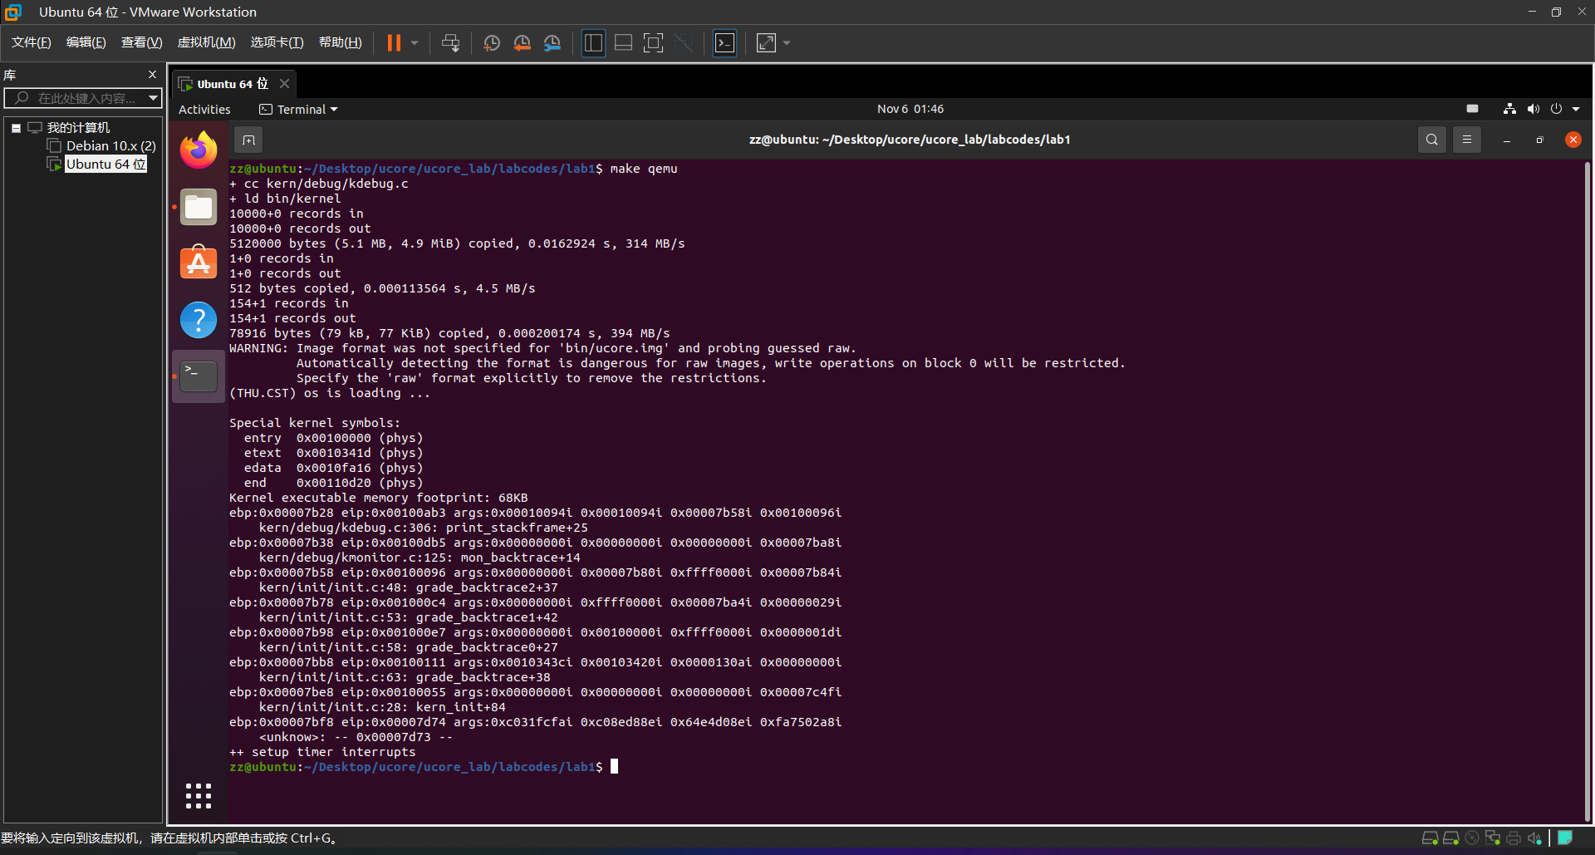
Task: Close the library panel
Action: click(x=152, y=75)
